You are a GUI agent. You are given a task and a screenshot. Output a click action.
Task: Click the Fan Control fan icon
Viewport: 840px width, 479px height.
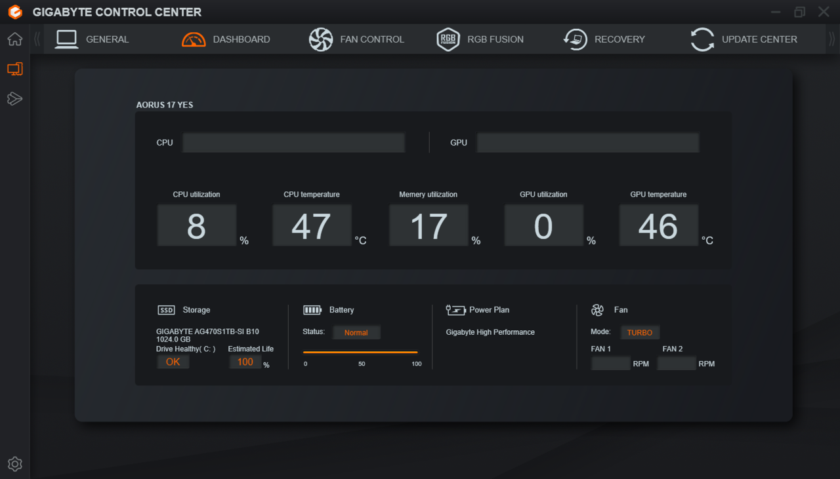click(x=321, y=39)
